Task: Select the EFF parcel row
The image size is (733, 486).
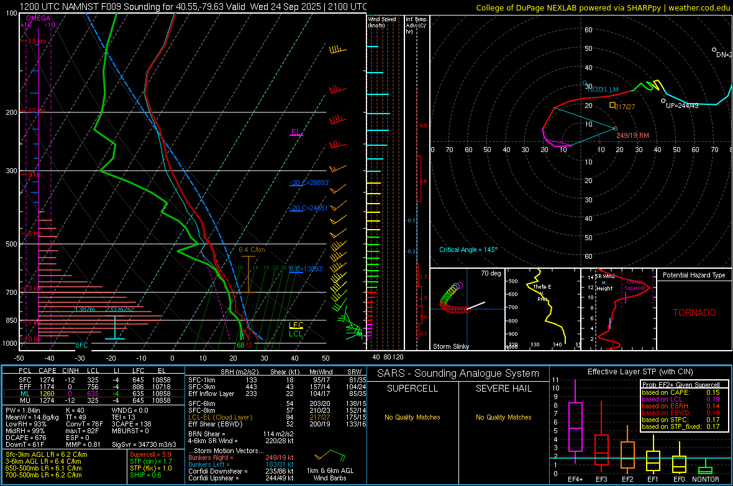Action: (x=94, y=387)
